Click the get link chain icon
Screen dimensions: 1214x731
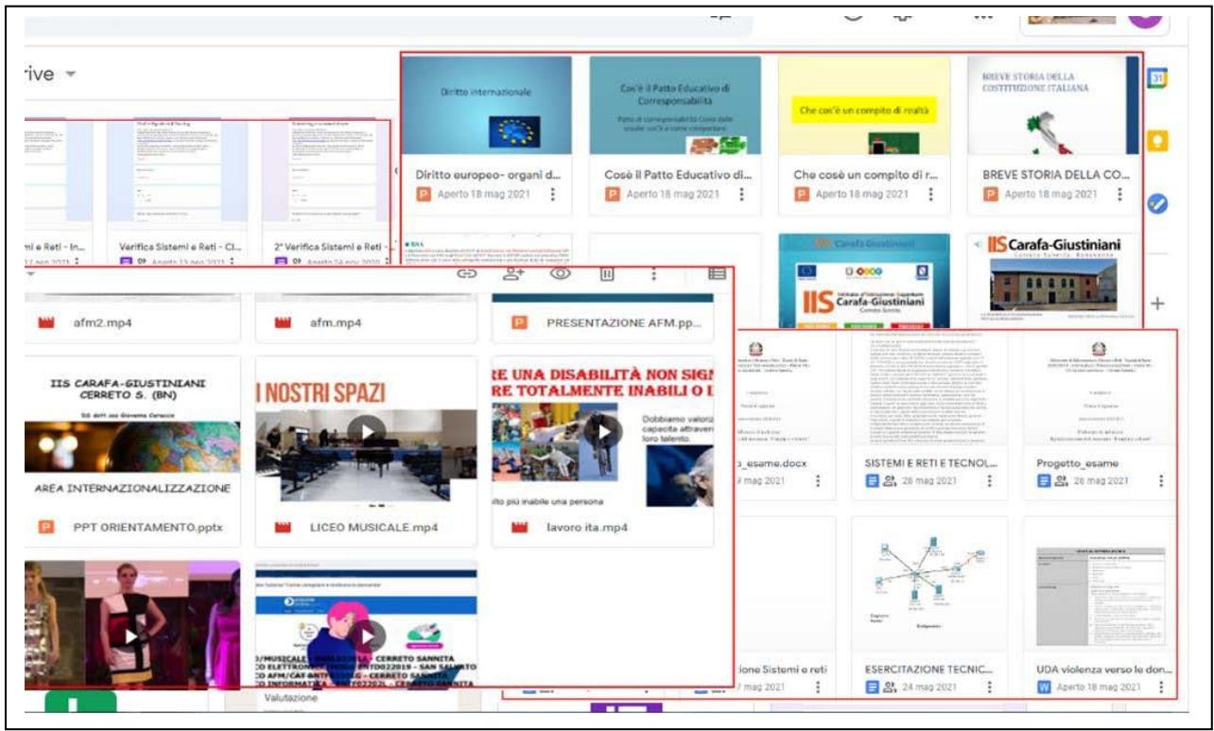click(x=467, y=273)
